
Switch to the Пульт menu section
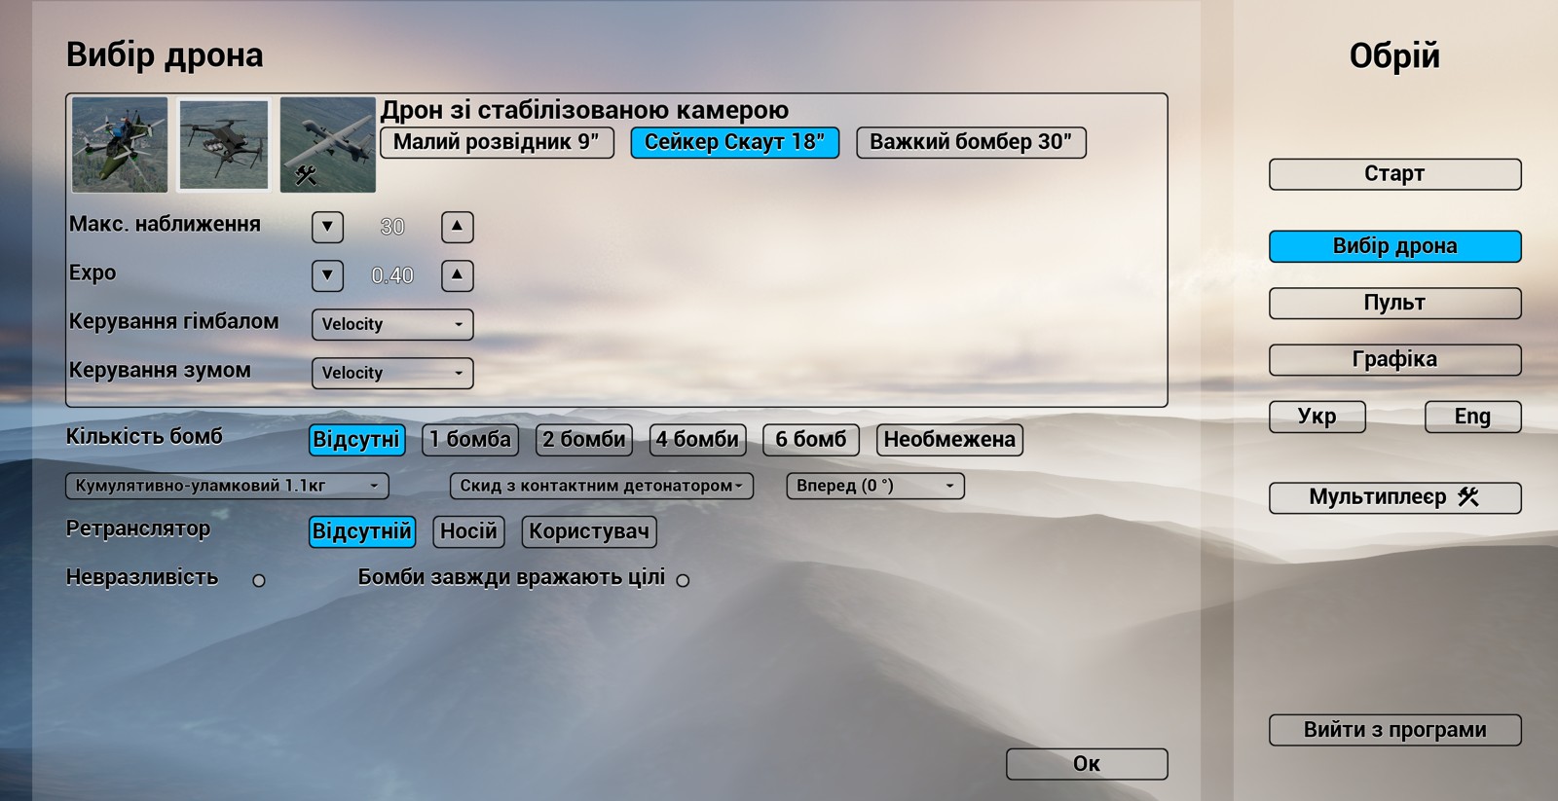point(1394,303)
